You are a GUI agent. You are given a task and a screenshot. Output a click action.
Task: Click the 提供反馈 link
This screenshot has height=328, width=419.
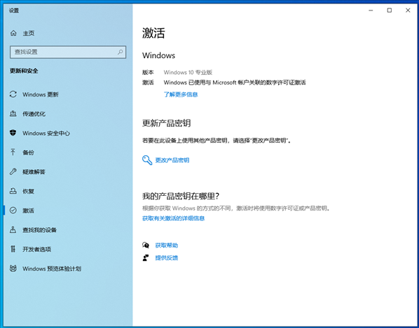167,258
